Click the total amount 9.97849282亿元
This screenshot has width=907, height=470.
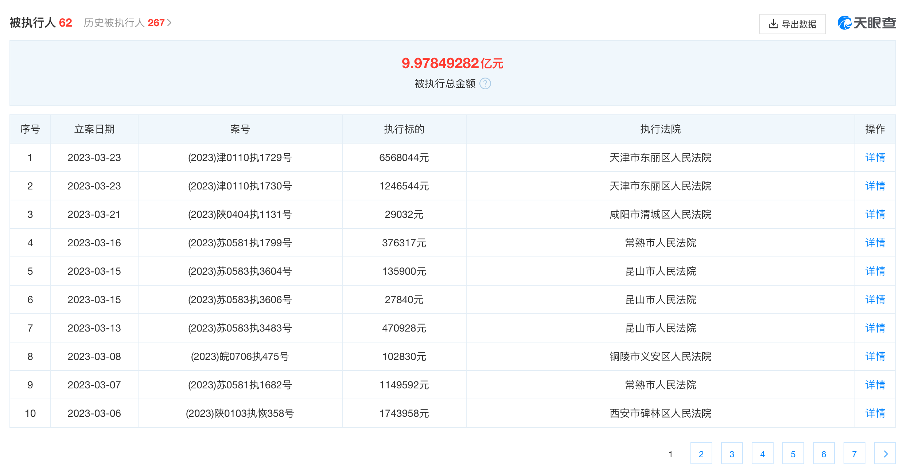[x=452, y=63]
